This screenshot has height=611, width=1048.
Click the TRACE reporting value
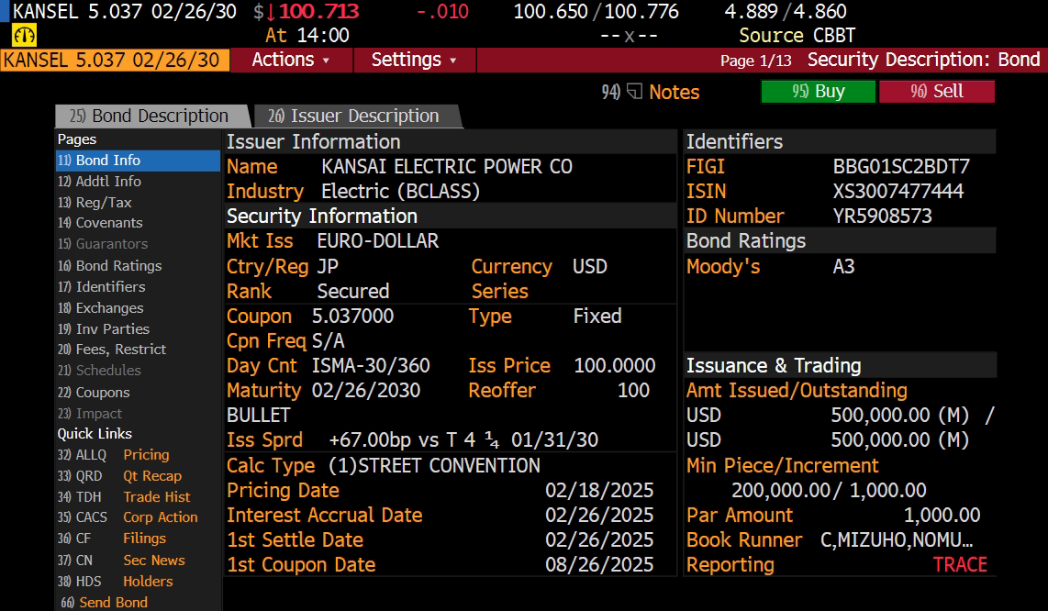pos(960,565)
